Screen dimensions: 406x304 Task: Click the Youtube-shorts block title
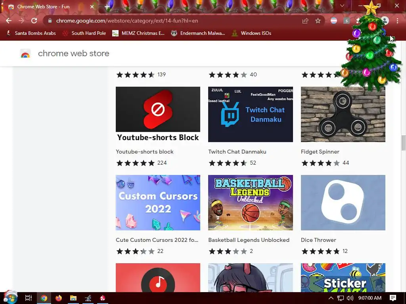pyautogui.click(x=144, y=152)
